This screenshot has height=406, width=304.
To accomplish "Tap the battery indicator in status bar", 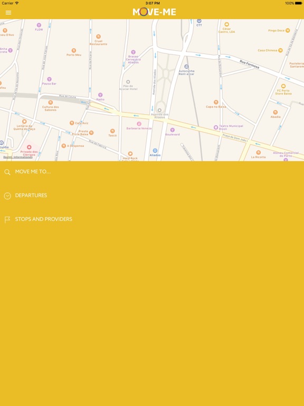I will (x=298, y=3).
